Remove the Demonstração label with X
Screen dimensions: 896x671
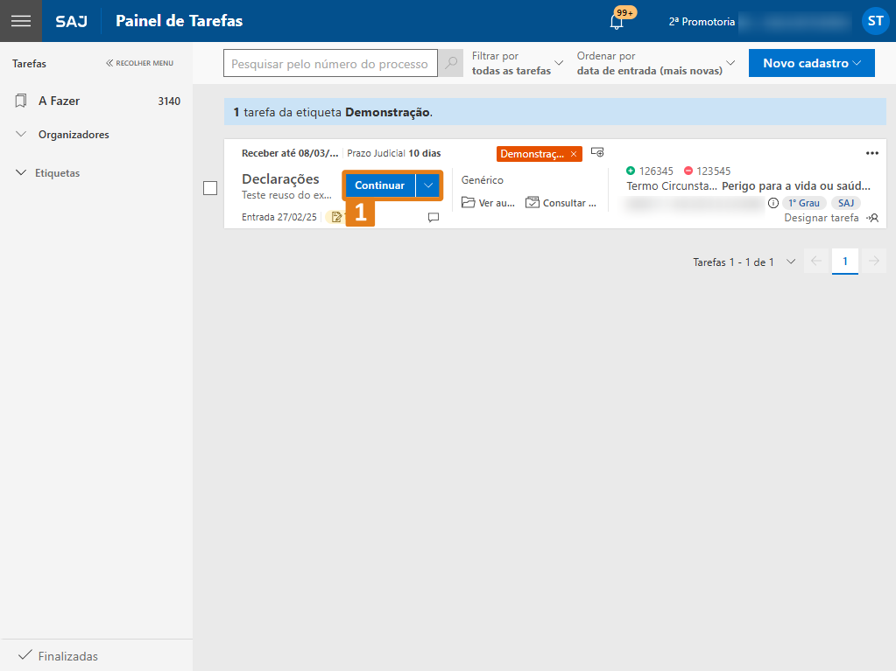574,154
